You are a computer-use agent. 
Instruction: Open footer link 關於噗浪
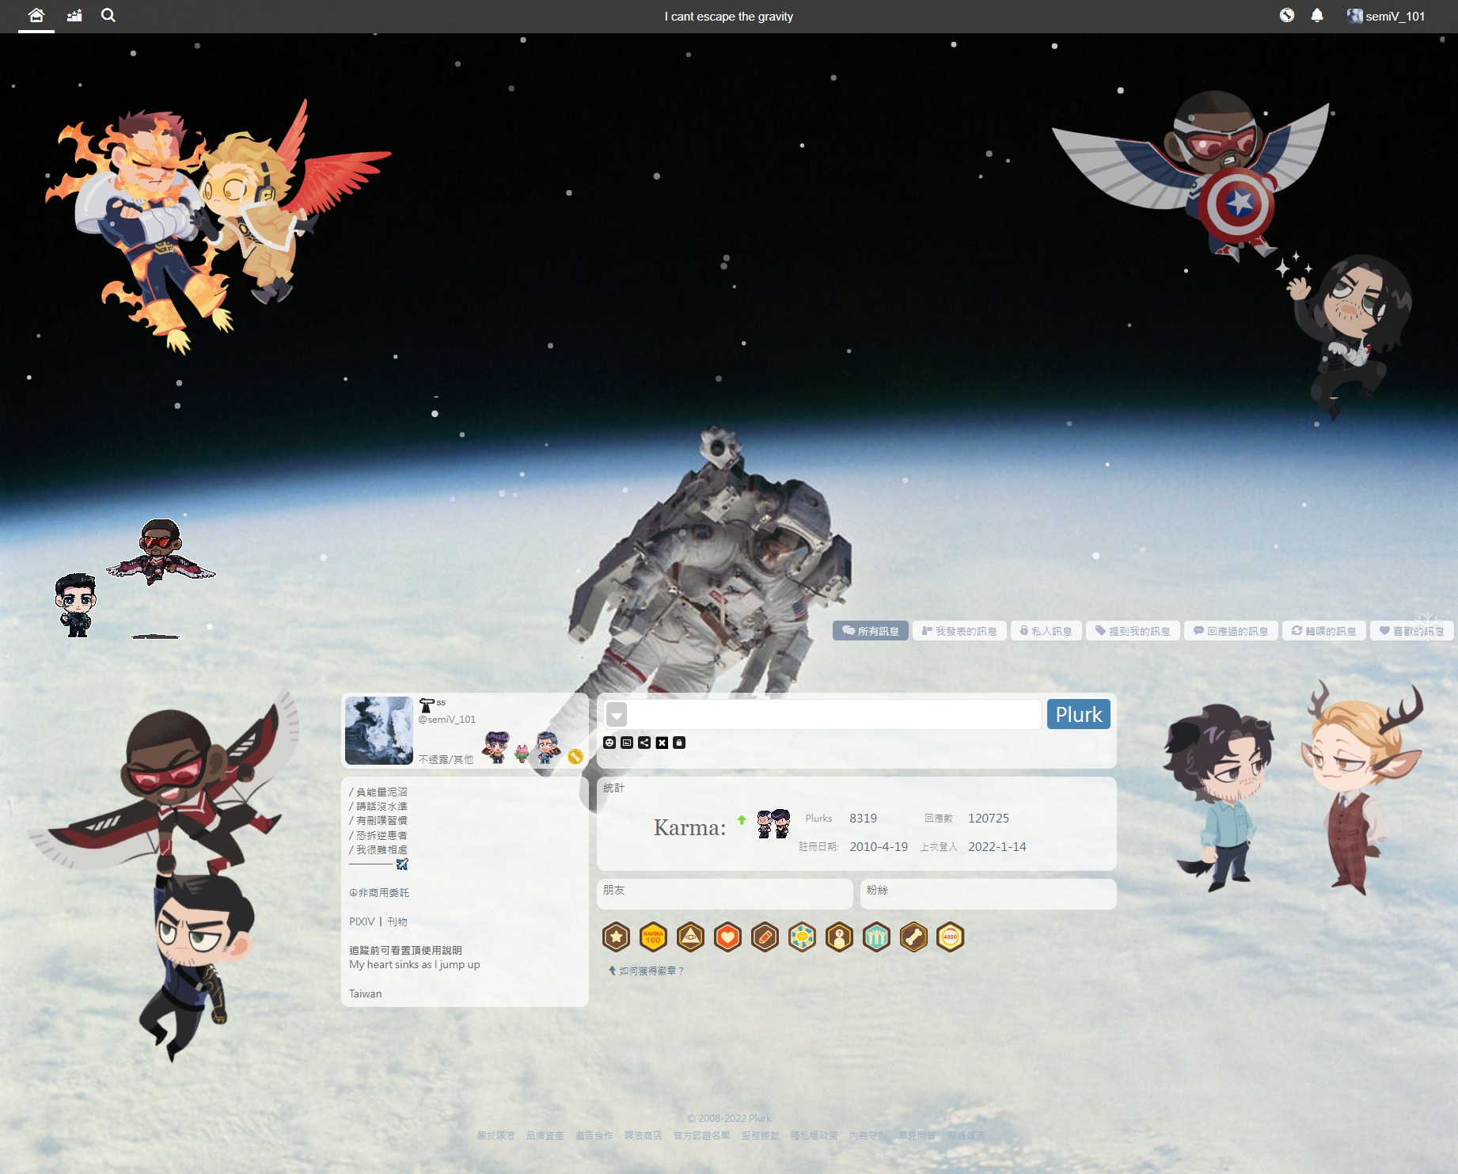coord(495,1135)
